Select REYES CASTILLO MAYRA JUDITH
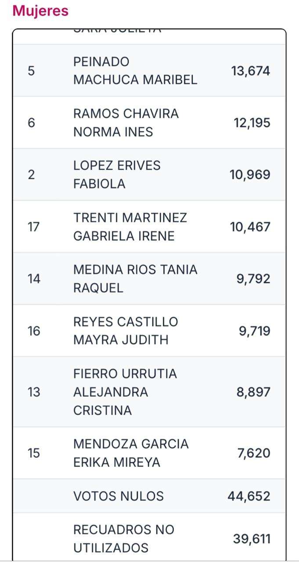 (125, 331)
